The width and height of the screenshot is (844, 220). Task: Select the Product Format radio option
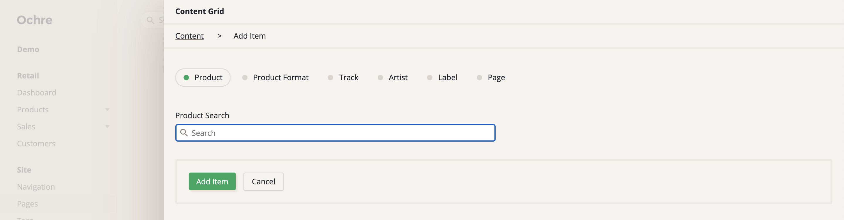click(276, 78)
